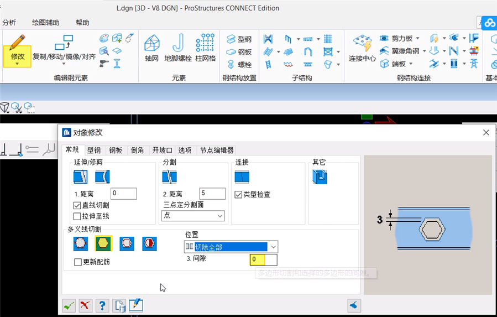Click the 翼缘角钢 flange angle tool
Image resolution: width=497 pixels, height=317 pixels.
(x=399, y=51)
